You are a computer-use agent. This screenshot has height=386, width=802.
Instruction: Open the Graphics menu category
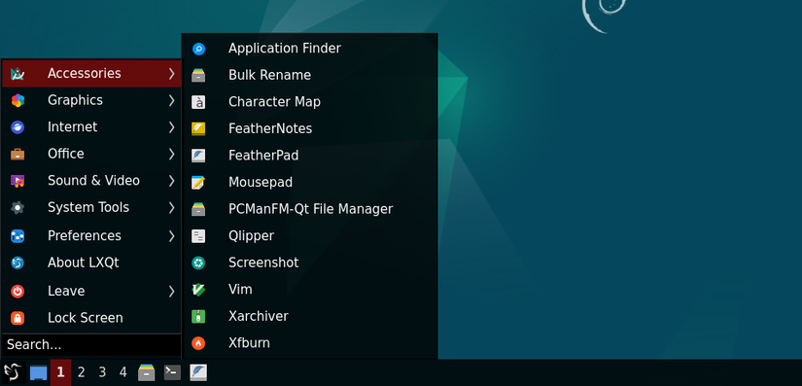click(x=91, y=100)
